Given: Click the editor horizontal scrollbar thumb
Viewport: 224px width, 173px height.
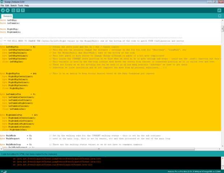Looking at the screenshot, I should click(99, 149).
